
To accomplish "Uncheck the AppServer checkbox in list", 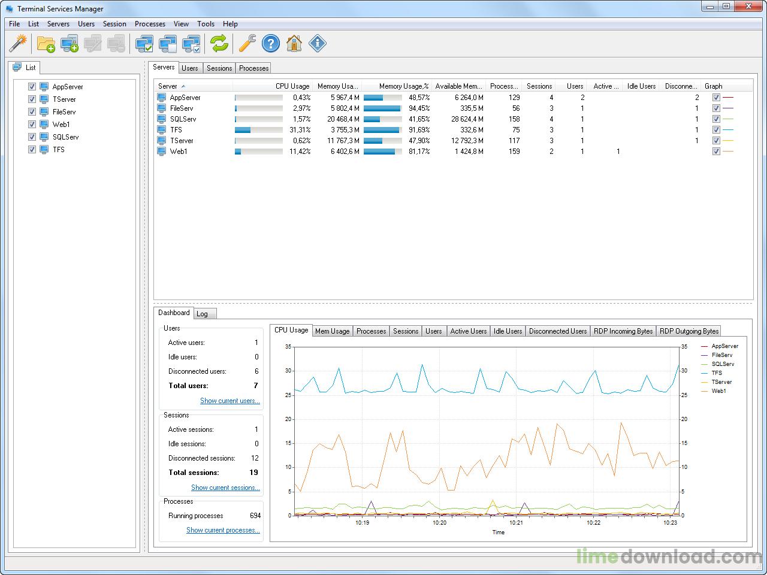I will (x=32, y=87).
